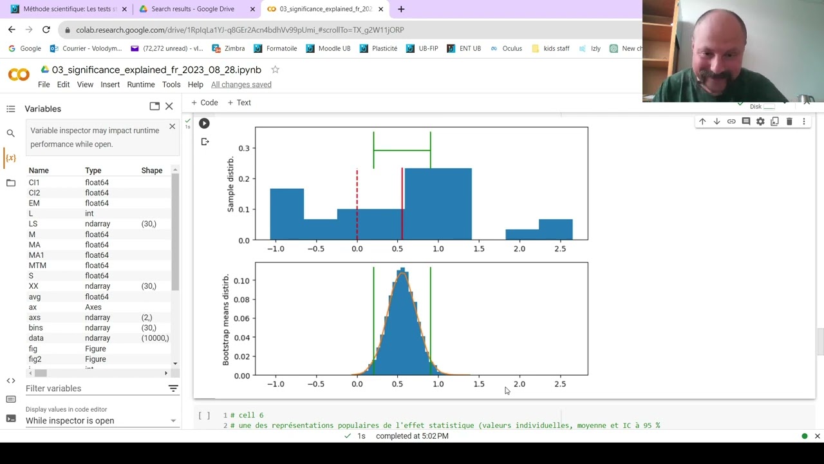The width and height of the screenshot is (824, 464).
Task: Open the code snippets sidebar icon
Action: tap(10, 381)
